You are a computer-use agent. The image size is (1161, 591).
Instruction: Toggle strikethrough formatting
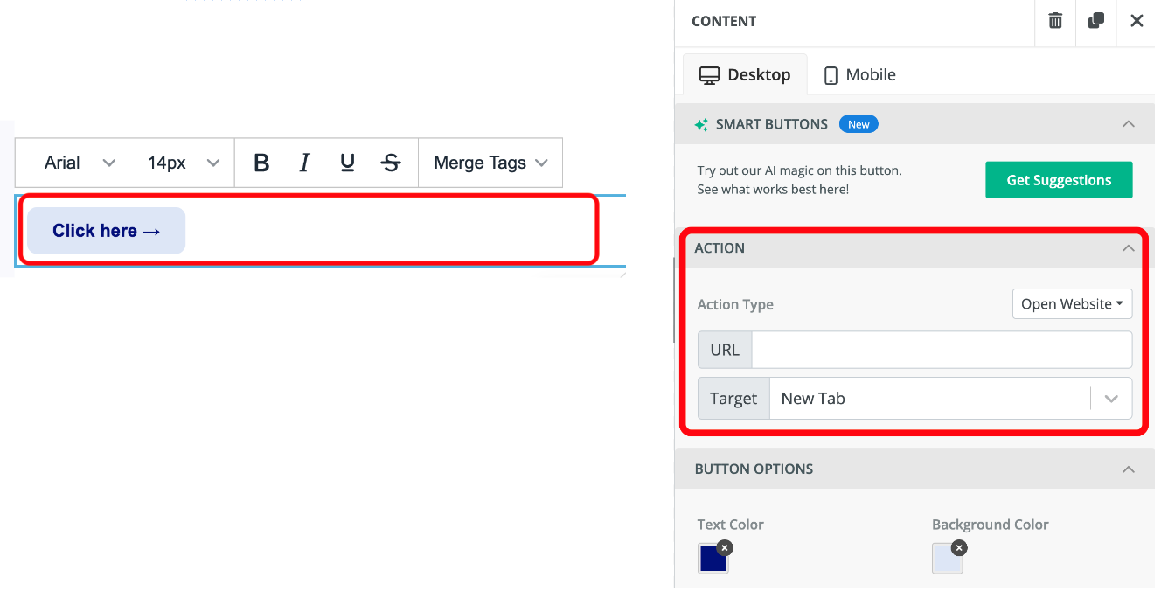(x=391, y=163)
